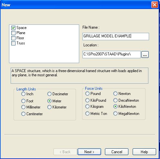Check the Space structure type checkbox
160x159 pixels.
tap(13, 28)
